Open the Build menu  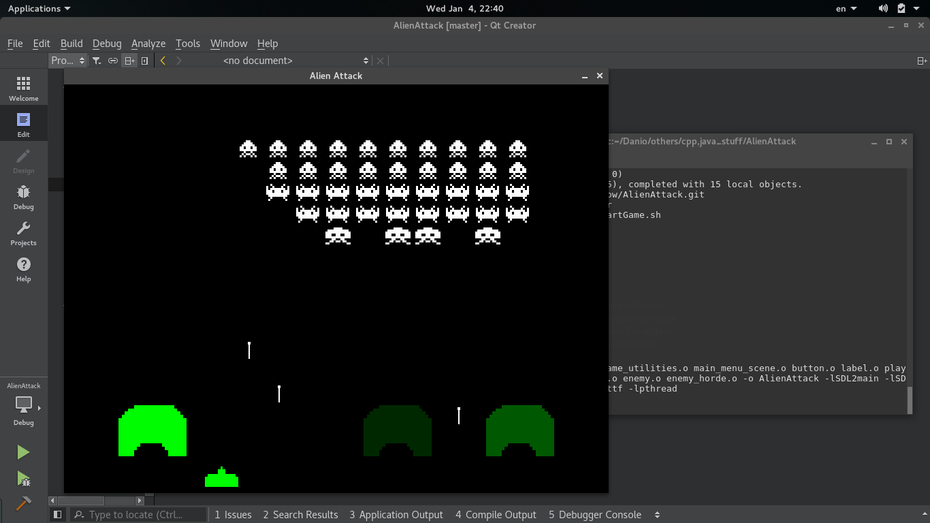pyautogui.click(x=71, y=43)
